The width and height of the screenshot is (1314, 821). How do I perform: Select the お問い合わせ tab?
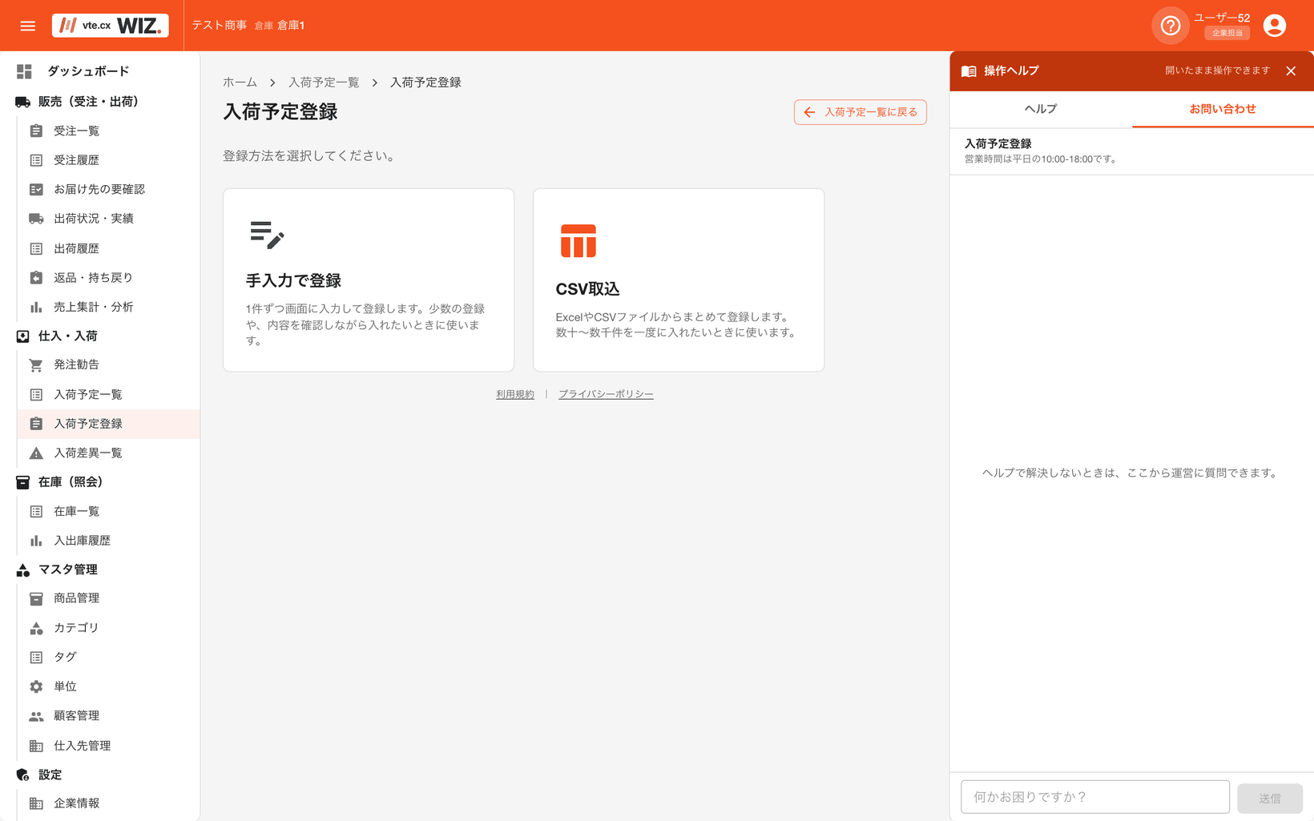(1223, 109)
